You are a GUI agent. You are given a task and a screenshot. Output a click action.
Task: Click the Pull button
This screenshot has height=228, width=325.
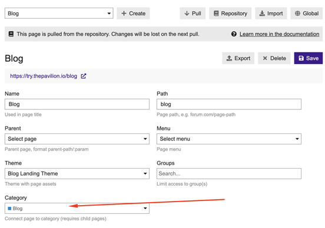click(x=193, y=14)
